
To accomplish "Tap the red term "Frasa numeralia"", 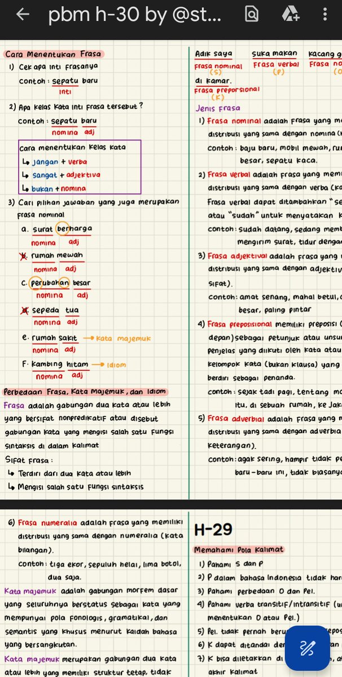I will tap(48, 522).
